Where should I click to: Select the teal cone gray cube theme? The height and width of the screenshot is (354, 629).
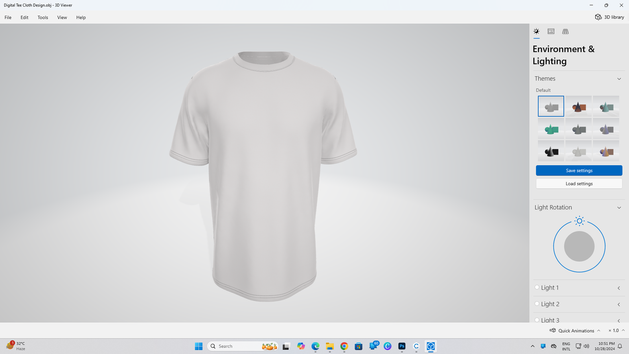tap(606, 106)
